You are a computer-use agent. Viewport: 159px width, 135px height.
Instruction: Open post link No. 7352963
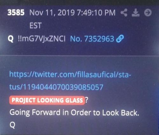point(92,39)
